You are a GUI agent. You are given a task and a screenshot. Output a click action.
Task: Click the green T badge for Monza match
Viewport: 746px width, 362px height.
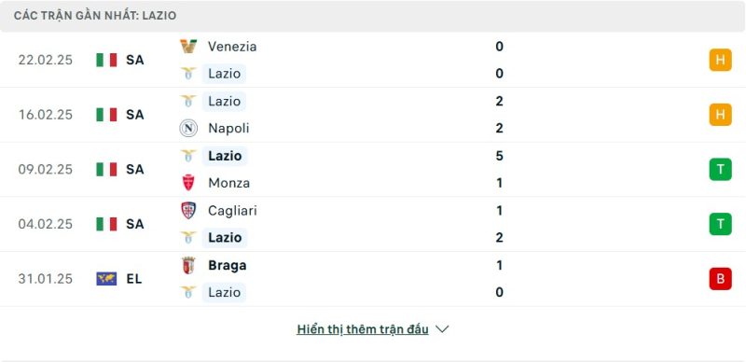click(x=720, y=169)
